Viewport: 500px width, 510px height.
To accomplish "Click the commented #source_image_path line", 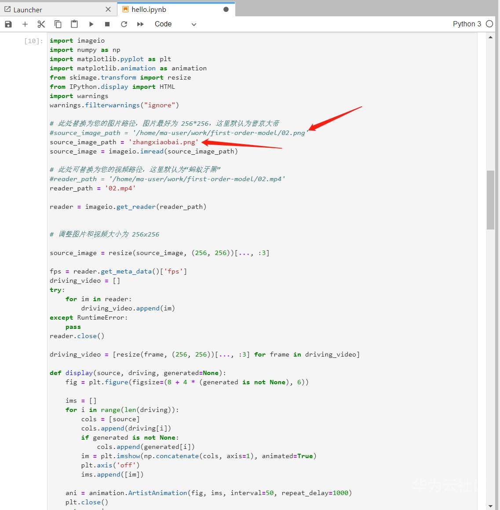I will pyautogui.click(x=179, y=133).
